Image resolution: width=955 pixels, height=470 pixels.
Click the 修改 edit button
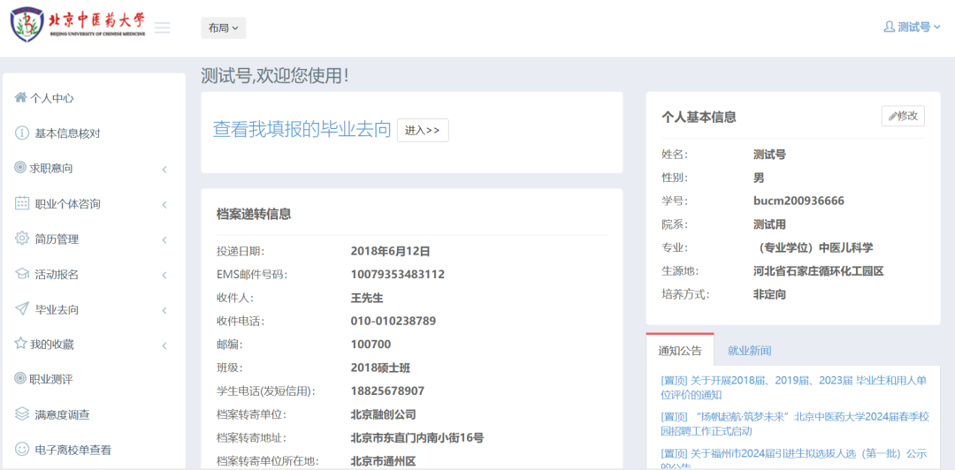pyautogui.click(x=903, y=116)
